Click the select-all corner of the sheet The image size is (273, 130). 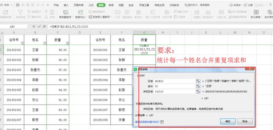[x=2, y=33]
